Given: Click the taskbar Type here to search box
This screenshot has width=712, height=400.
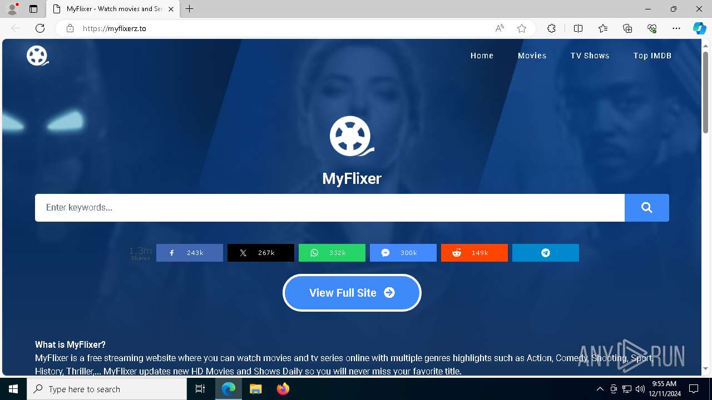Looking at the screenshot, I should pos(107,389).
